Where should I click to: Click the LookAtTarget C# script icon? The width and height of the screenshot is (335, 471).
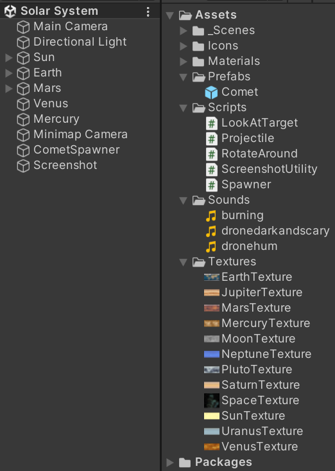click(x=211, y=123)
